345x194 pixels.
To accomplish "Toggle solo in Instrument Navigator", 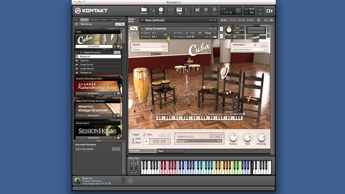I will (114, 149).
